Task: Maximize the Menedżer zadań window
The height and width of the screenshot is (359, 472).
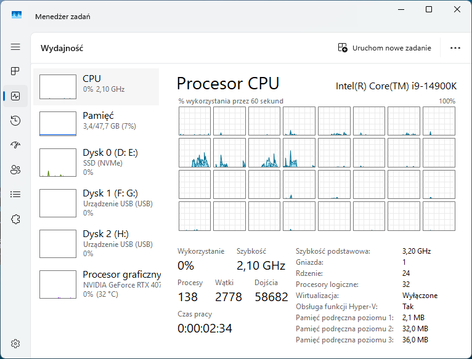Action: (x=429, y=9)
